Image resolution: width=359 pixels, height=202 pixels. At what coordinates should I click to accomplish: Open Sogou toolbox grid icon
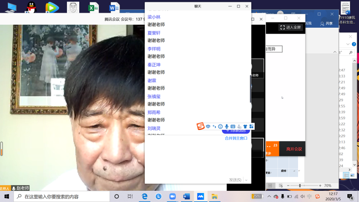pyautogui.click(x=252, y=126)
